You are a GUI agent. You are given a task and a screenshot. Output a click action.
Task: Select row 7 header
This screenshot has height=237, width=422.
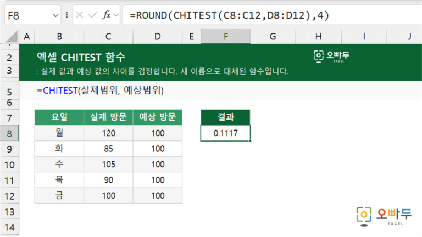pos(9,118)
